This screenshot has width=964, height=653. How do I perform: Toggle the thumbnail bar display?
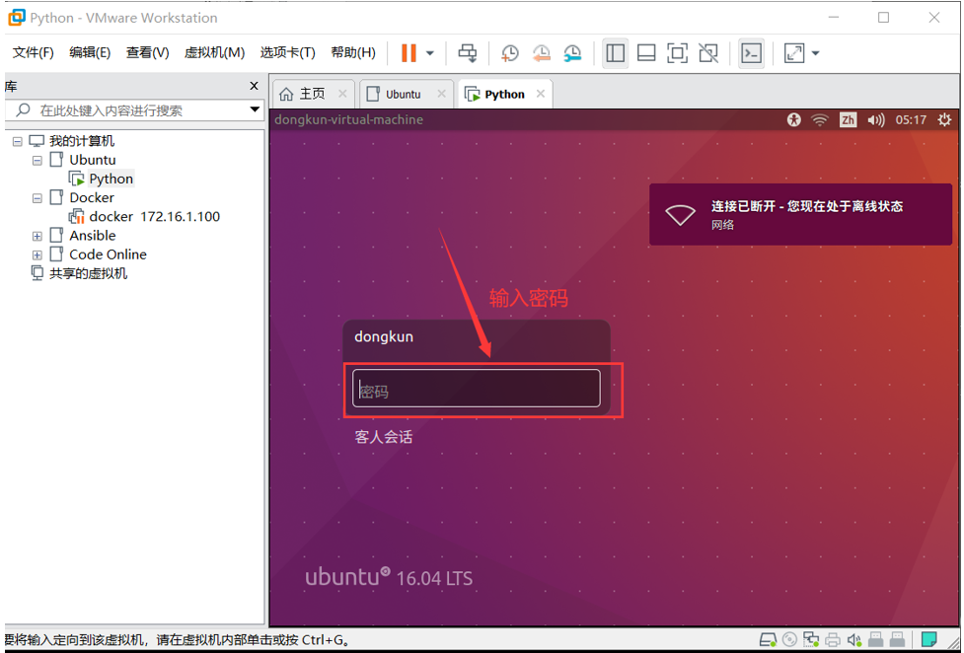tap(646, 53)
